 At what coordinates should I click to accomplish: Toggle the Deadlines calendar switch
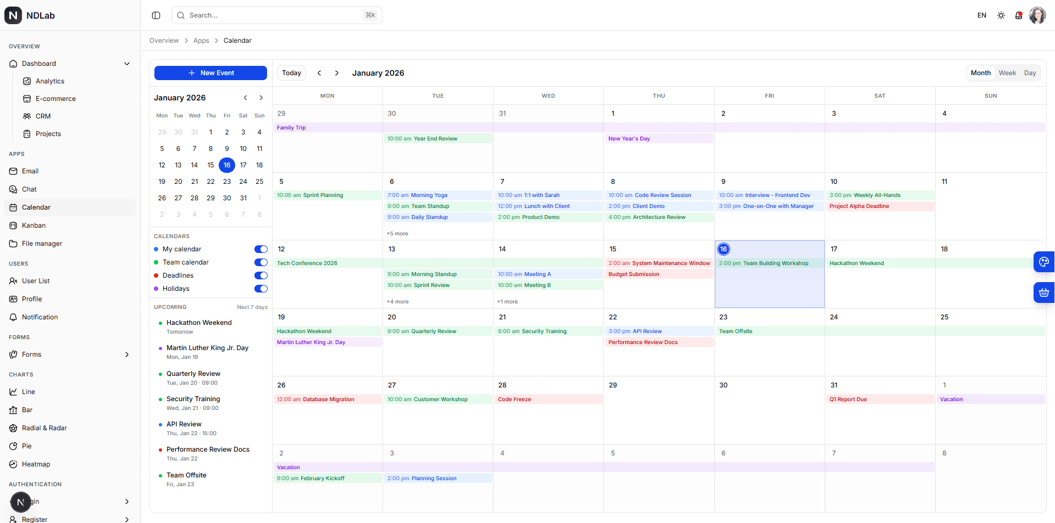click(260, 275)
